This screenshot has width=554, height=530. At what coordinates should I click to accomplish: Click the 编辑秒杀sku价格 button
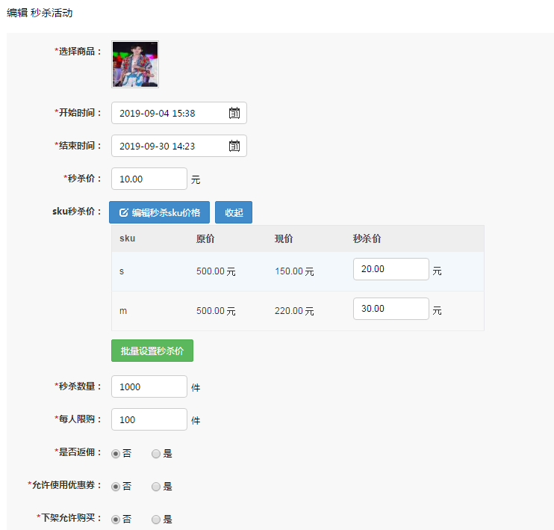pos(159,212)
